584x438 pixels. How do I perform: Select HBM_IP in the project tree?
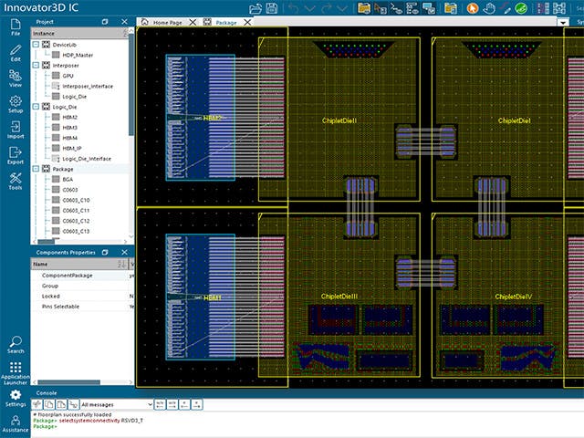pyautogui.click(x=67, y=148)
